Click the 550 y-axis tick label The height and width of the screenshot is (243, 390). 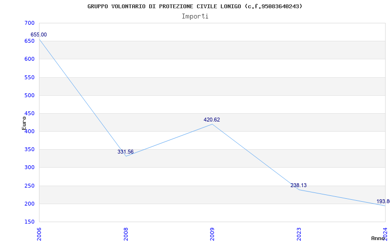(x=29, y=77)
